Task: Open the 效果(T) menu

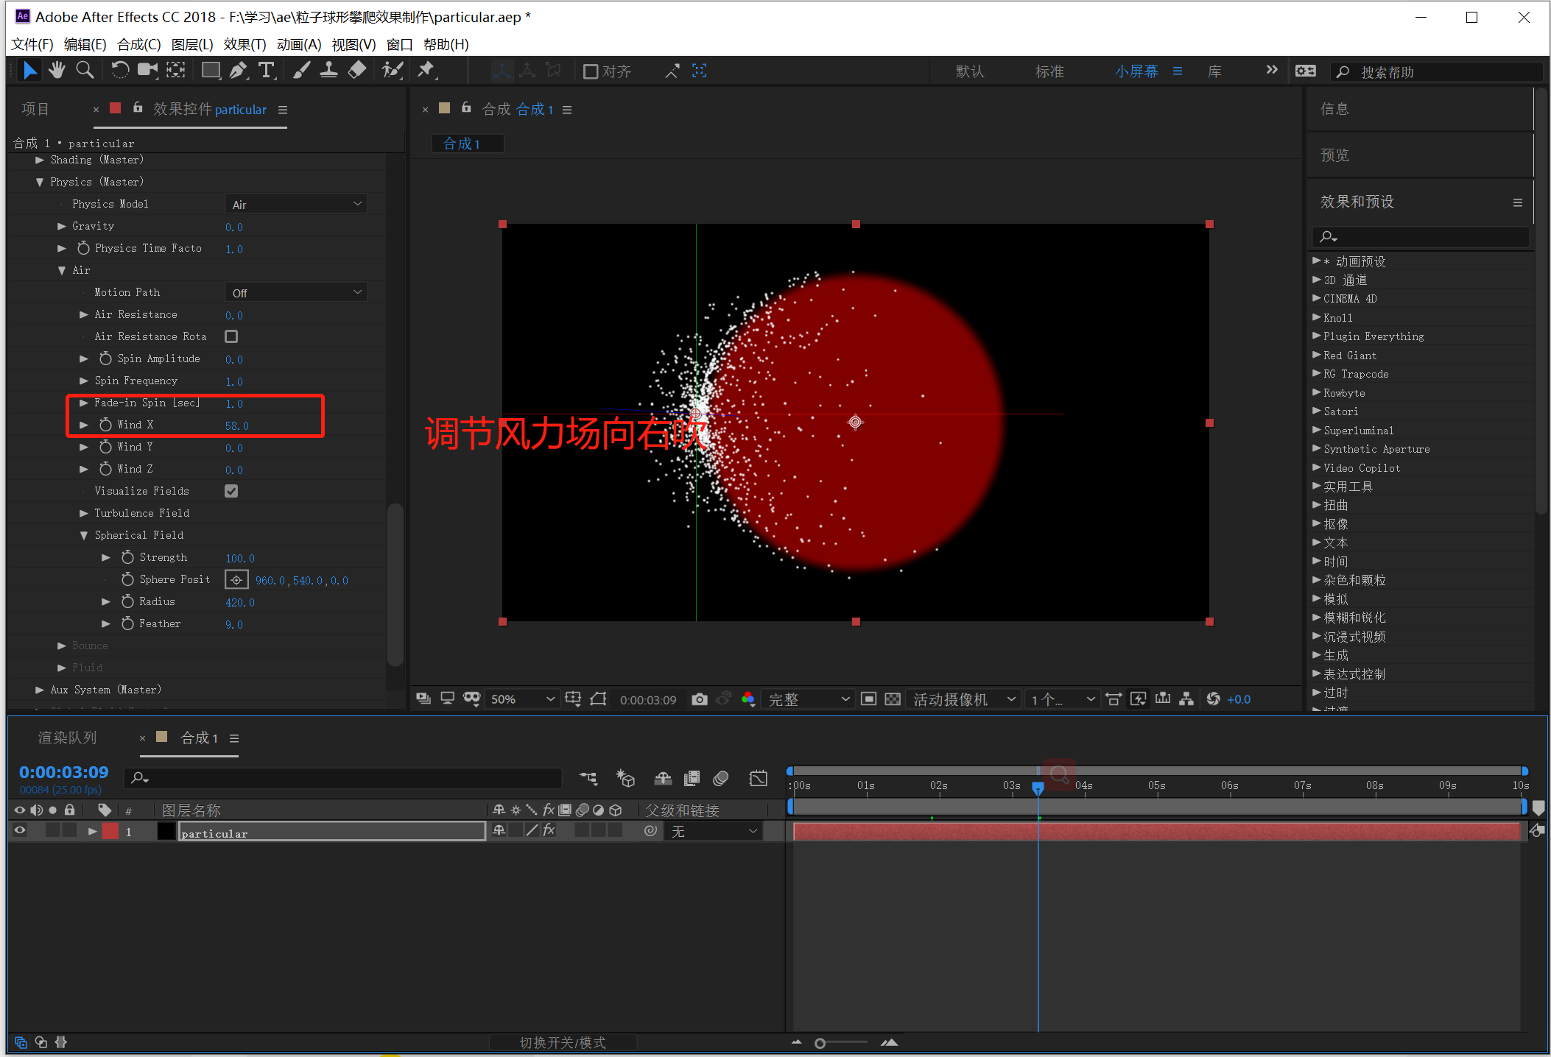Action: (x=245, y=44)
